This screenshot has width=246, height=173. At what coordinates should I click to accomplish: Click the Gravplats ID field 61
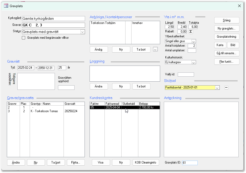[190, 163]
